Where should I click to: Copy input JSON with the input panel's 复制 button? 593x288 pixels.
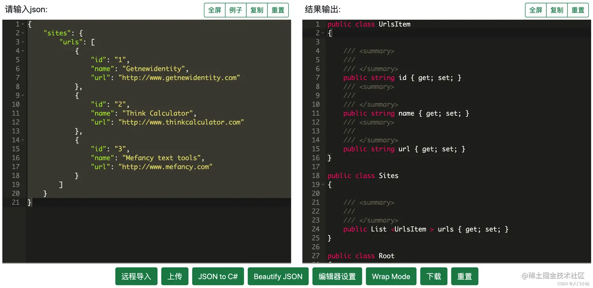(x=257, y=10)
